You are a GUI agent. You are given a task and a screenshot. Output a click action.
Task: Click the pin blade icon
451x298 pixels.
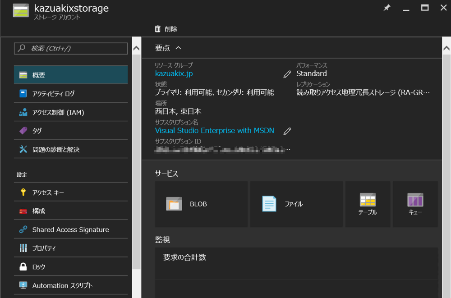(x=387, y=8)
